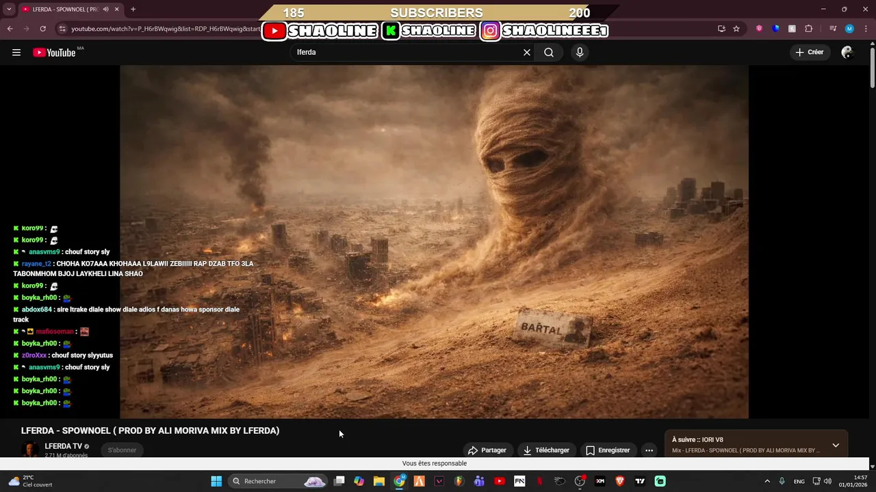Open the Extensions puzzle-piece menu
The width and height of the screenshot is (876, 492).
click(x=808, y=29)
